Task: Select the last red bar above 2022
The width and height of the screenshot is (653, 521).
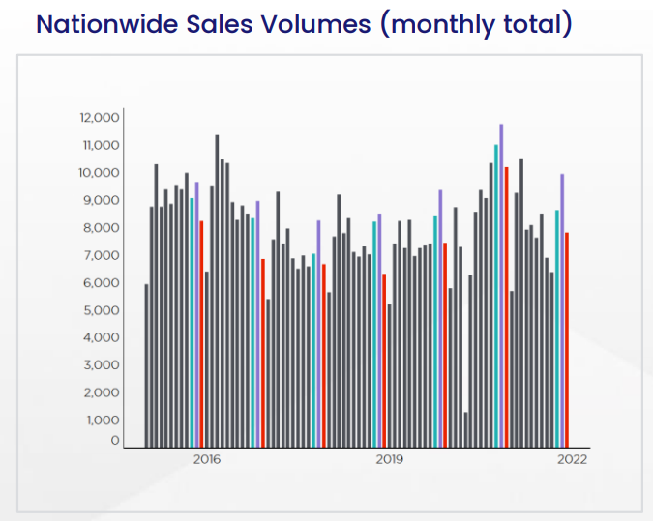Action: click(x=567, y=340)
